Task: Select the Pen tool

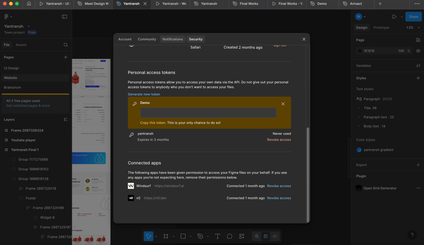Action: (200, 236)
